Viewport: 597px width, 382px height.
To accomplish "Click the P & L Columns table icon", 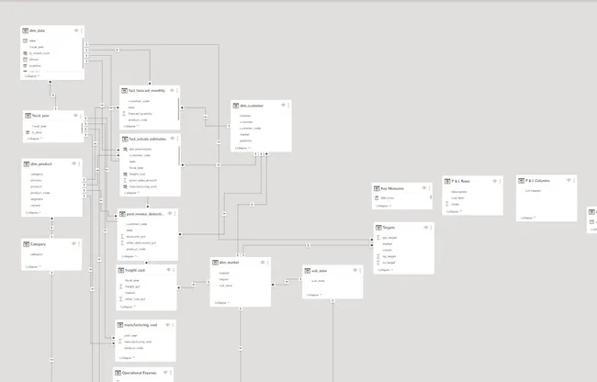I will click(x=522, y=181).
